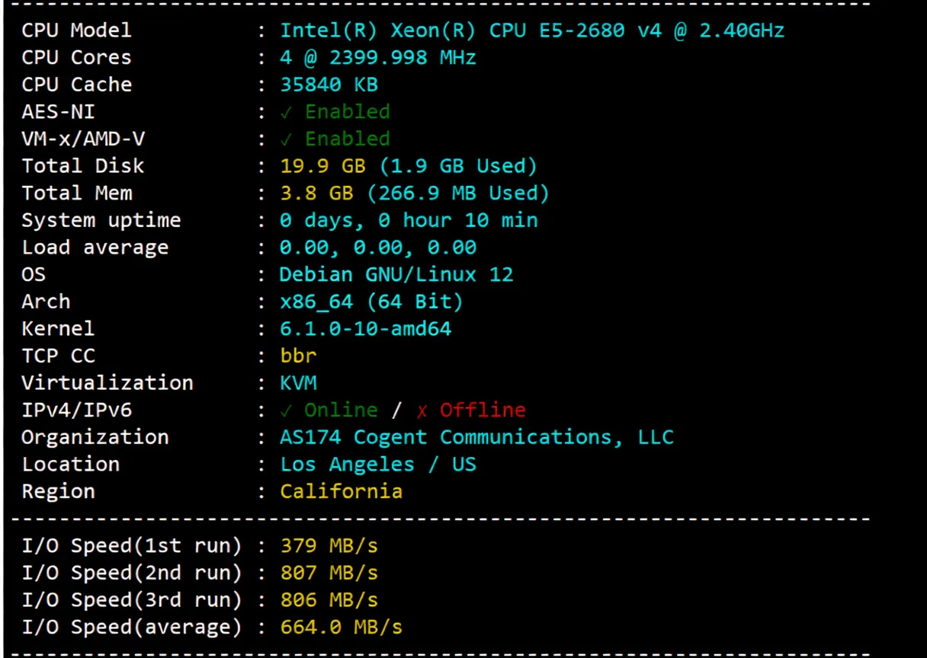This screenshot has height=658, width=927.
Task: Click the 'TCP CC' label
Action: 58,356
